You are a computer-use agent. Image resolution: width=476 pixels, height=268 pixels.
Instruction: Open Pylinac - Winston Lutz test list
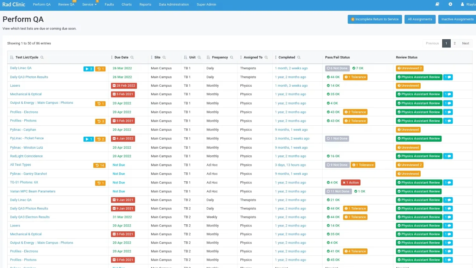coord(27,147)
